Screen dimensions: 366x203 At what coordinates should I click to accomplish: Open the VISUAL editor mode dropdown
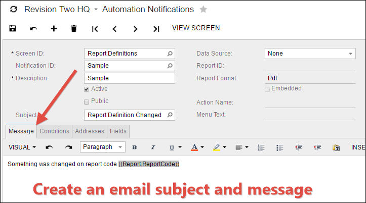point(23,147)
